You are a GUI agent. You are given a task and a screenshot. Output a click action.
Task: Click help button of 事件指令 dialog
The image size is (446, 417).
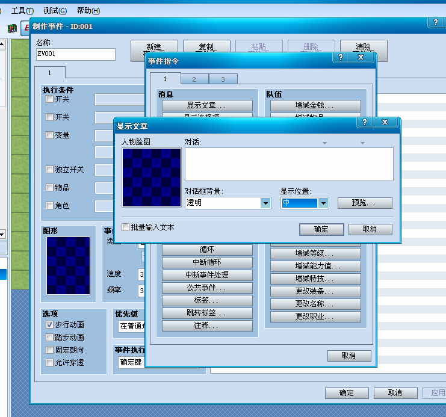[341, 57]
